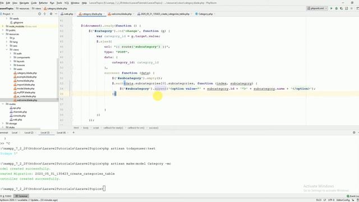Click the Run with Coverage icon
The width and height of the screenshot is (359, 202).
click(x=342, y=8)
